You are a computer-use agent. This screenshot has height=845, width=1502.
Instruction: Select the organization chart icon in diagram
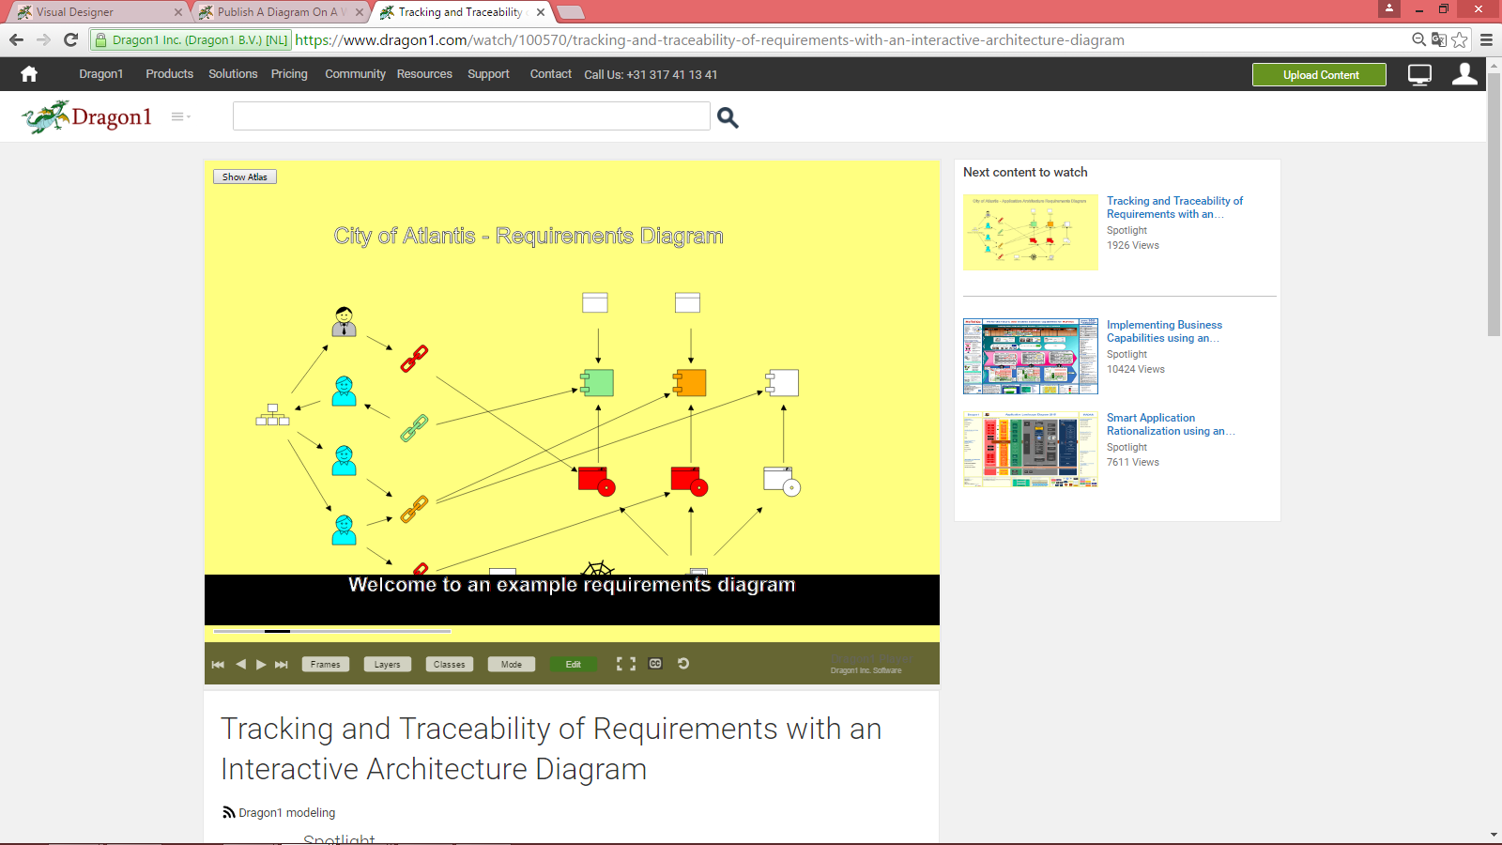click(x=272, y=414)
